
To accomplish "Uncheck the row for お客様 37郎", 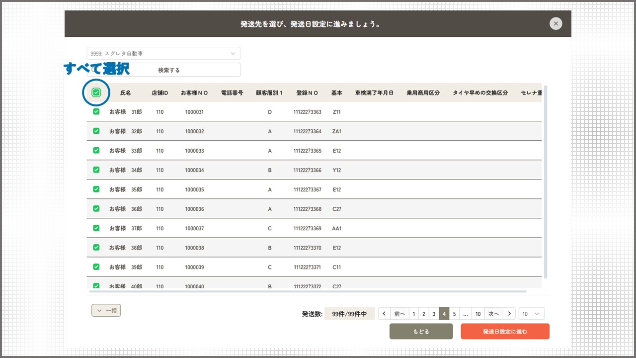I will point(96,228).
